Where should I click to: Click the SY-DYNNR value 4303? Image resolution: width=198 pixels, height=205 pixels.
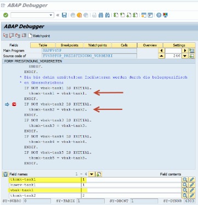(190, 201)
